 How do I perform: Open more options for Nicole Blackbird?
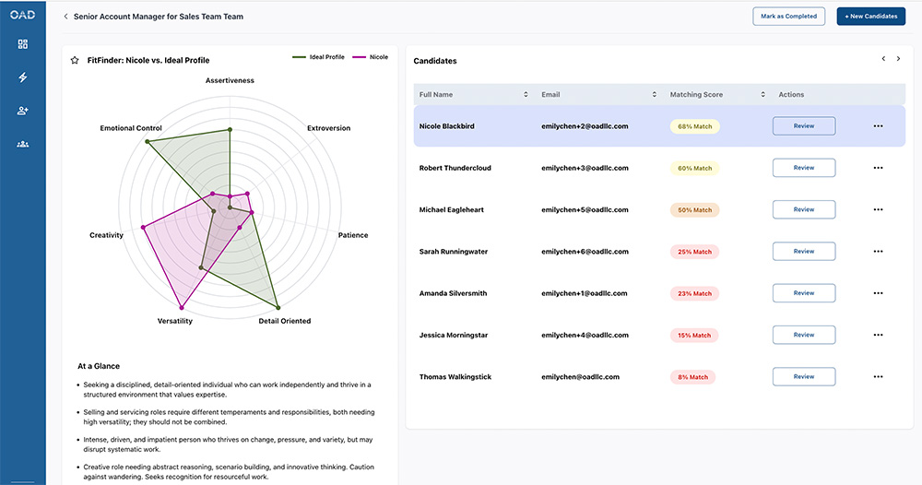[877, 126]
